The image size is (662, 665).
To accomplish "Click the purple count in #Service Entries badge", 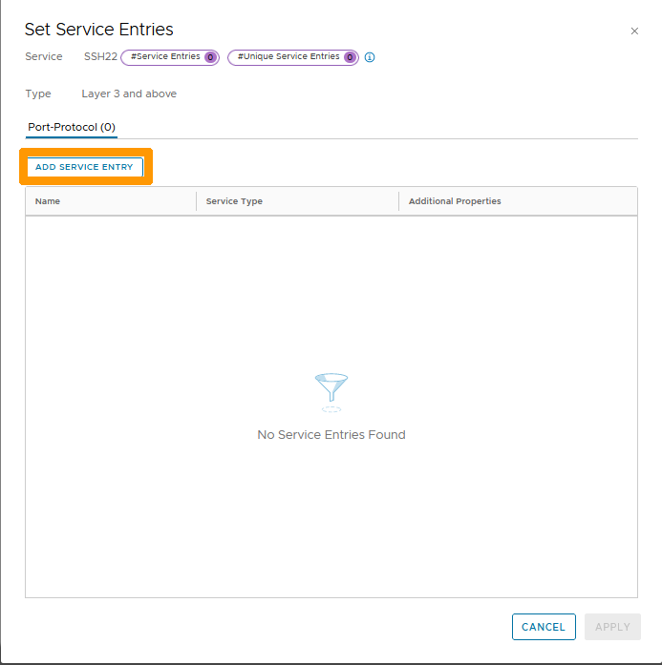I will pyautogui.click(x=210, y=57).
